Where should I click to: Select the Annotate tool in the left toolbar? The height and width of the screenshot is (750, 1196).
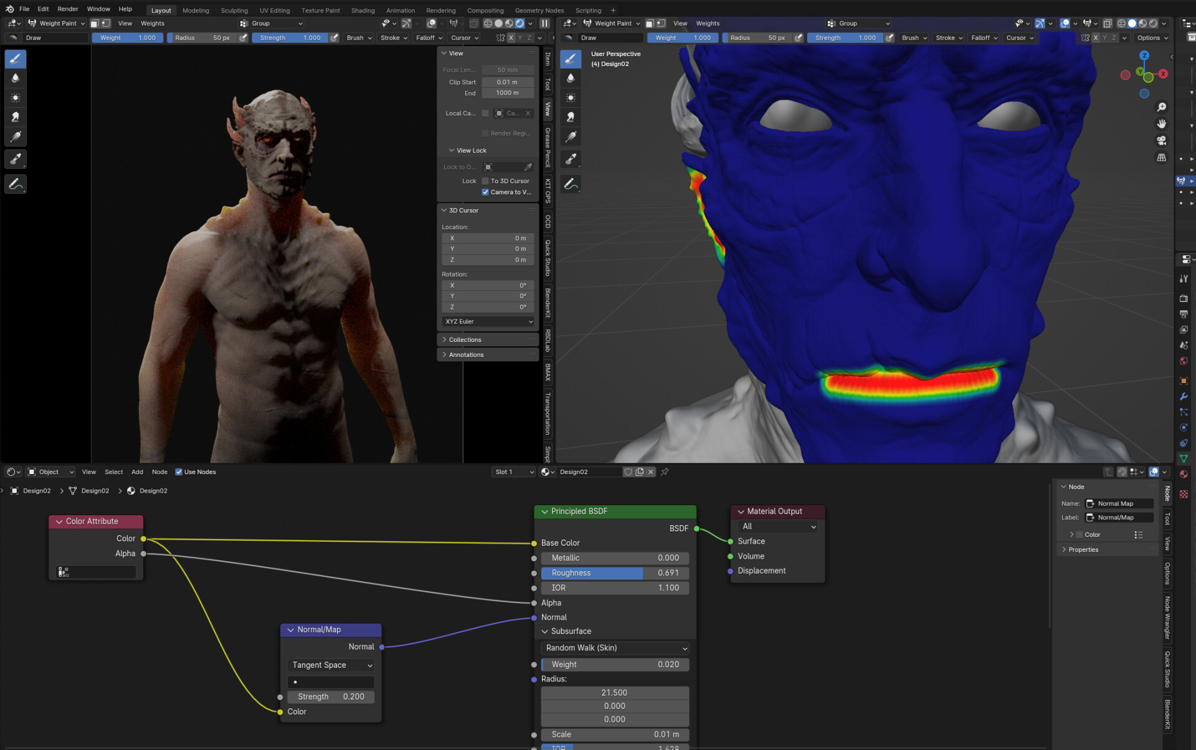pos(16,184)
